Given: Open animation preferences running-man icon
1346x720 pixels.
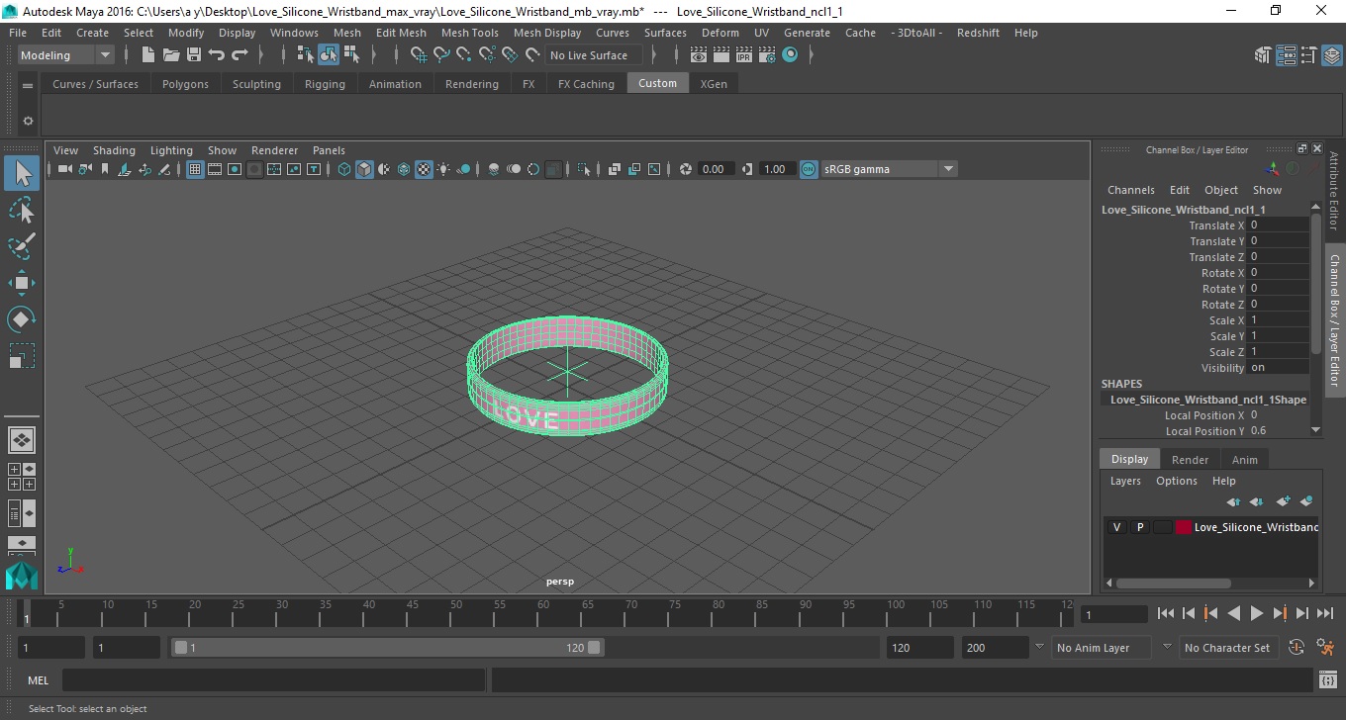Looking at the screenshot, I should tap(1326, 647).
